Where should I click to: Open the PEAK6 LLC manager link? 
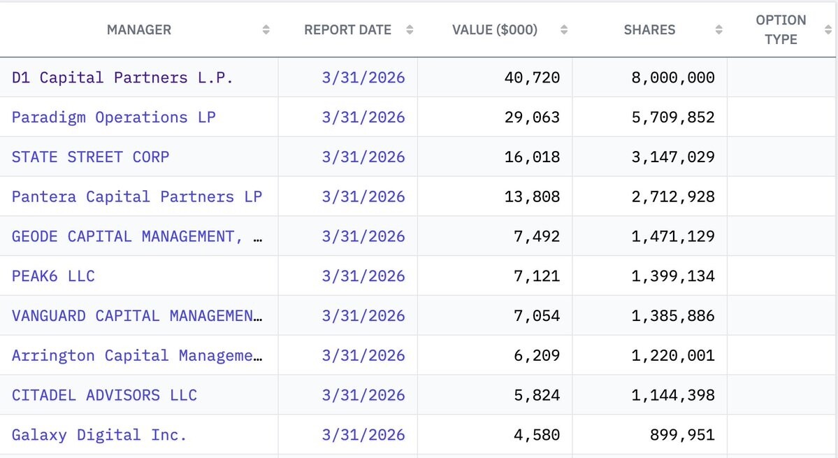tap(53, 275)
